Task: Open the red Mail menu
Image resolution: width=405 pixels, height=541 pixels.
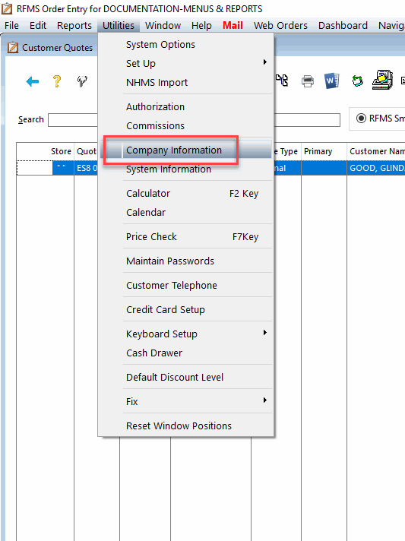Action: [233, 26]
